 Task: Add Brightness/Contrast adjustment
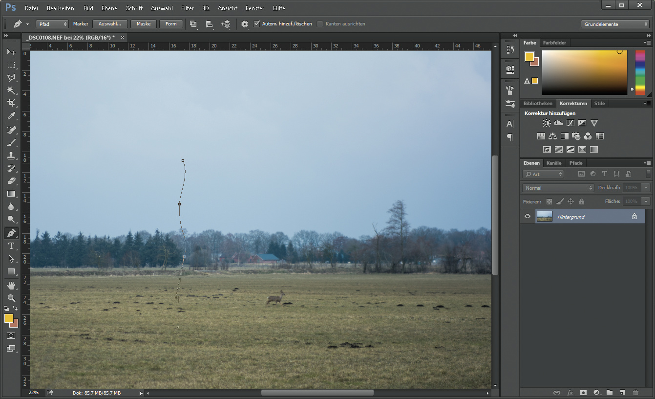547,123
